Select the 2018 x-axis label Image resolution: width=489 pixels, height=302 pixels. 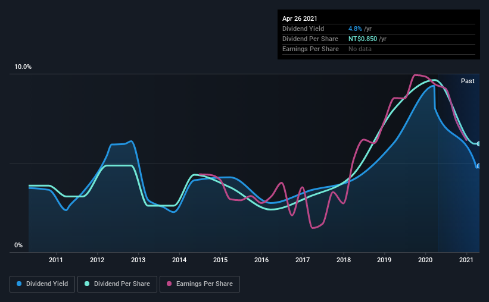point(343,260)
